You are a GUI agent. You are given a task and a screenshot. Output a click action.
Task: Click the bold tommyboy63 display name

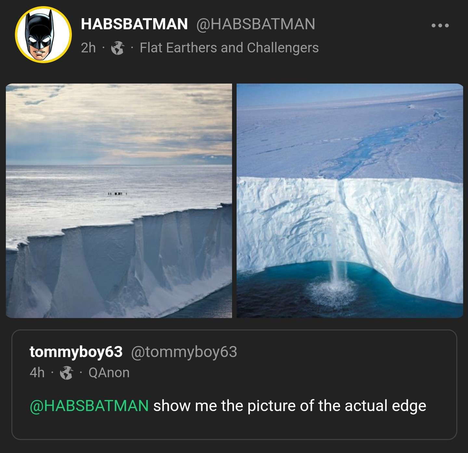76,352
